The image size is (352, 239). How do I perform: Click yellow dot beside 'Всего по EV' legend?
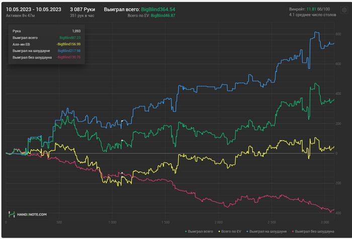[x=219, y=231]
